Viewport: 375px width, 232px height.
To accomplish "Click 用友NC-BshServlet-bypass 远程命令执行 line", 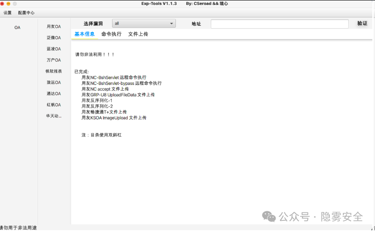I will click(121, 83).
